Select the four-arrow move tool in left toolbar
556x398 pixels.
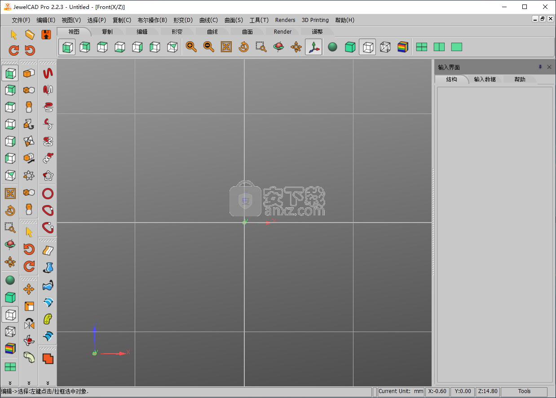pyautogui.click(x=29, y=289)
